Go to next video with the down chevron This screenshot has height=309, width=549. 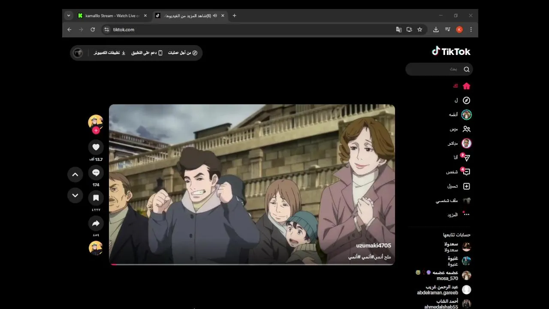[x=75, y=195]
